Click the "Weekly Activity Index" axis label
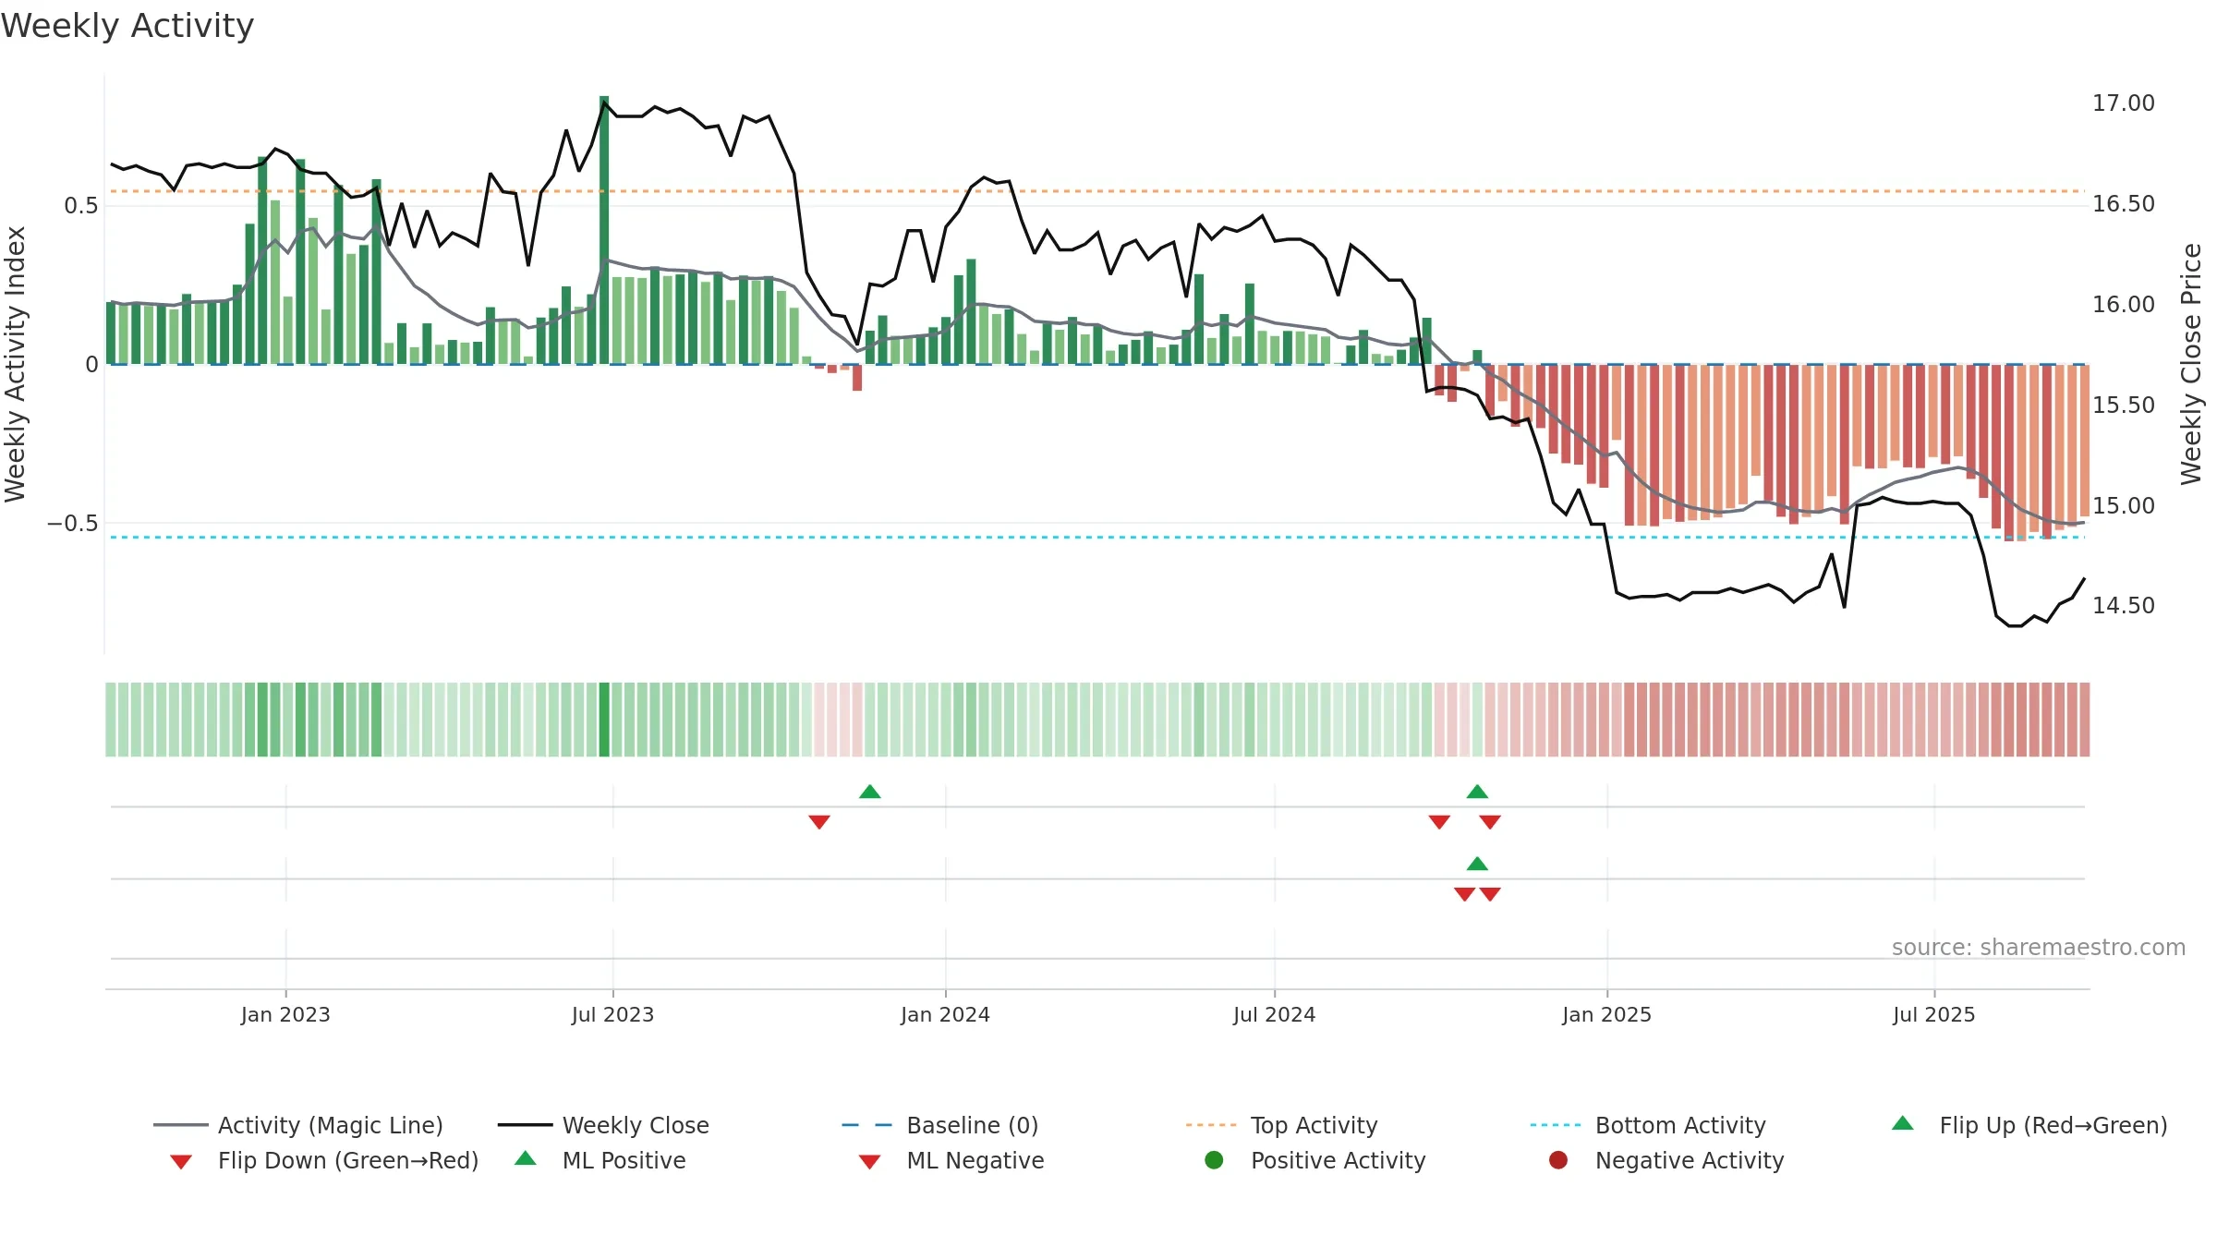Screen dimensions: 2217x1247 (15, 364)
